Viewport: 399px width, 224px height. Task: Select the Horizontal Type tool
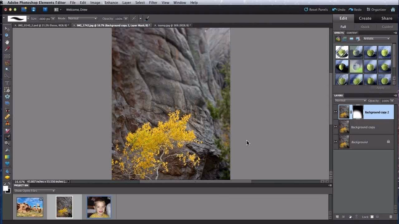point(7,83)
